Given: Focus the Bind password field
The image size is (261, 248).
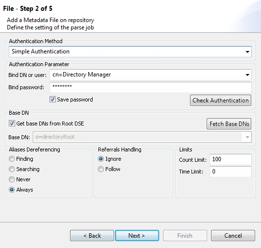Looking at the screenshot, I should (x=150, y=87).
